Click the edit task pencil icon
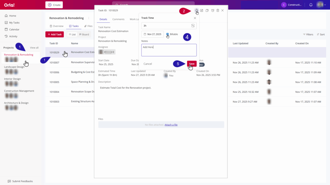The height and width of the screenshot is (185, 330). [x=202, y=11]
